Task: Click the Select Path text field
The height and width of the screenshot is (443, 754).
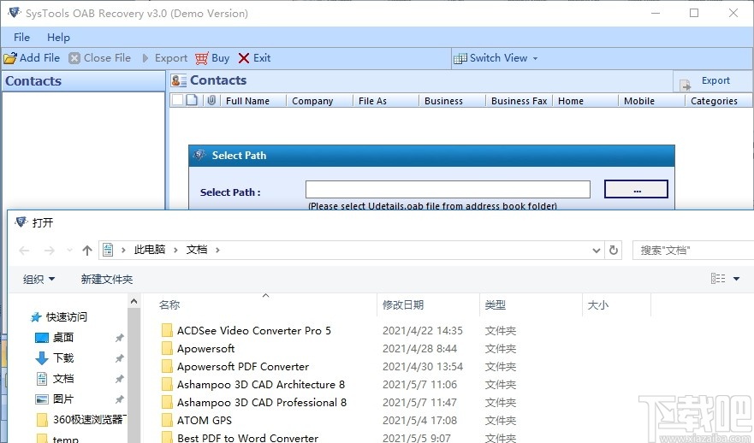Action: [448, 189]
